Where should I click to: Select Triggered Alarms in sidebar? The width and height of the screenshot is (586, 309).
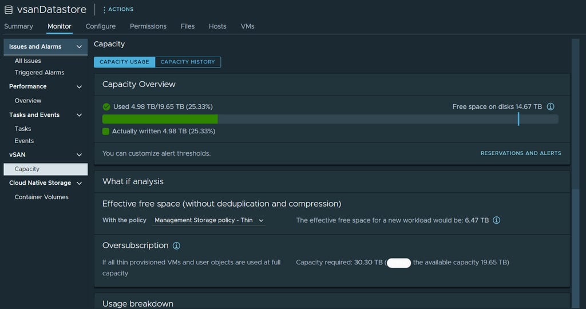(39, 73)
